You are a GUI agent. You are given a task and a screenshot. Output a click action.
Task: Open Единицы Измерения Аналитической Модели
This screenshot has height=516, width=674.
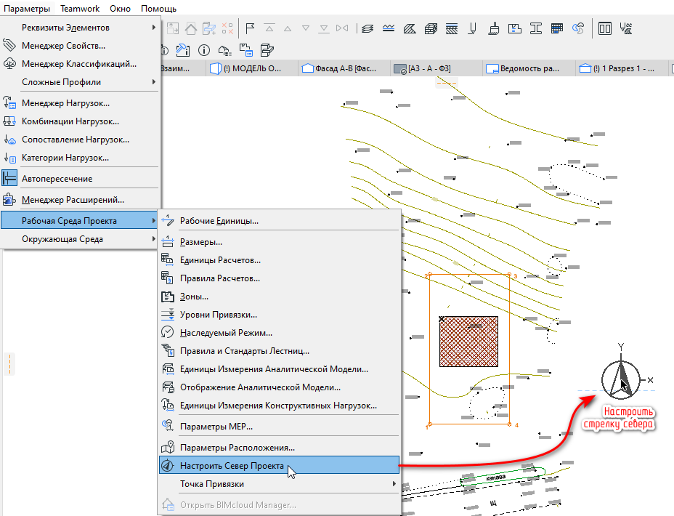(x=280, y=369)
